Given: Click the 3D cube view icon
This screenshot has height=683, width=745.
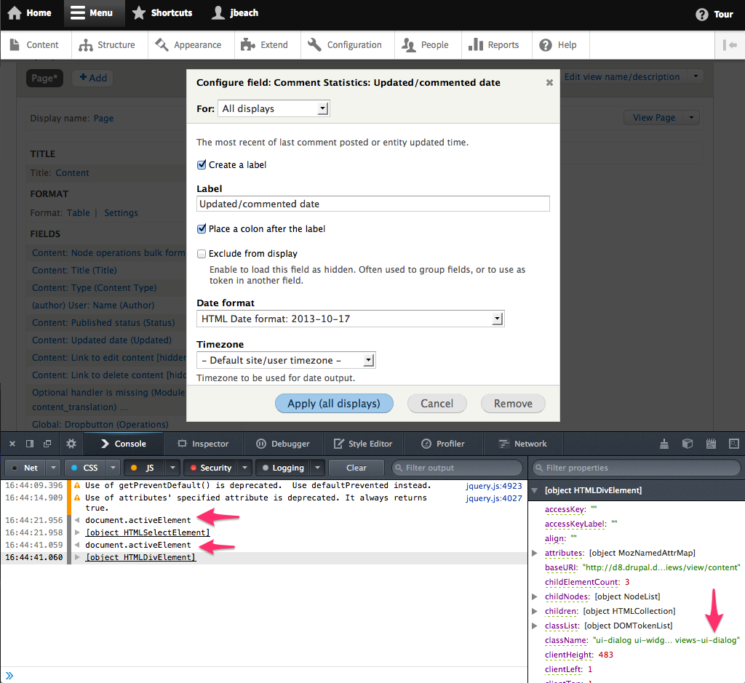Looking at the screenshot, I should pyautogui.click(x=687, y=444).
